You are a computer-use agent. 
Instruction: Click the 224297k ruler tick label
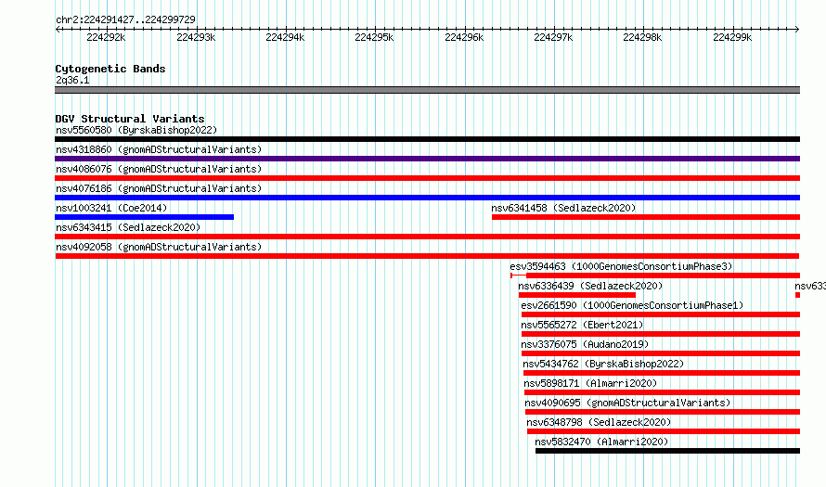click(x=553, y=37)
